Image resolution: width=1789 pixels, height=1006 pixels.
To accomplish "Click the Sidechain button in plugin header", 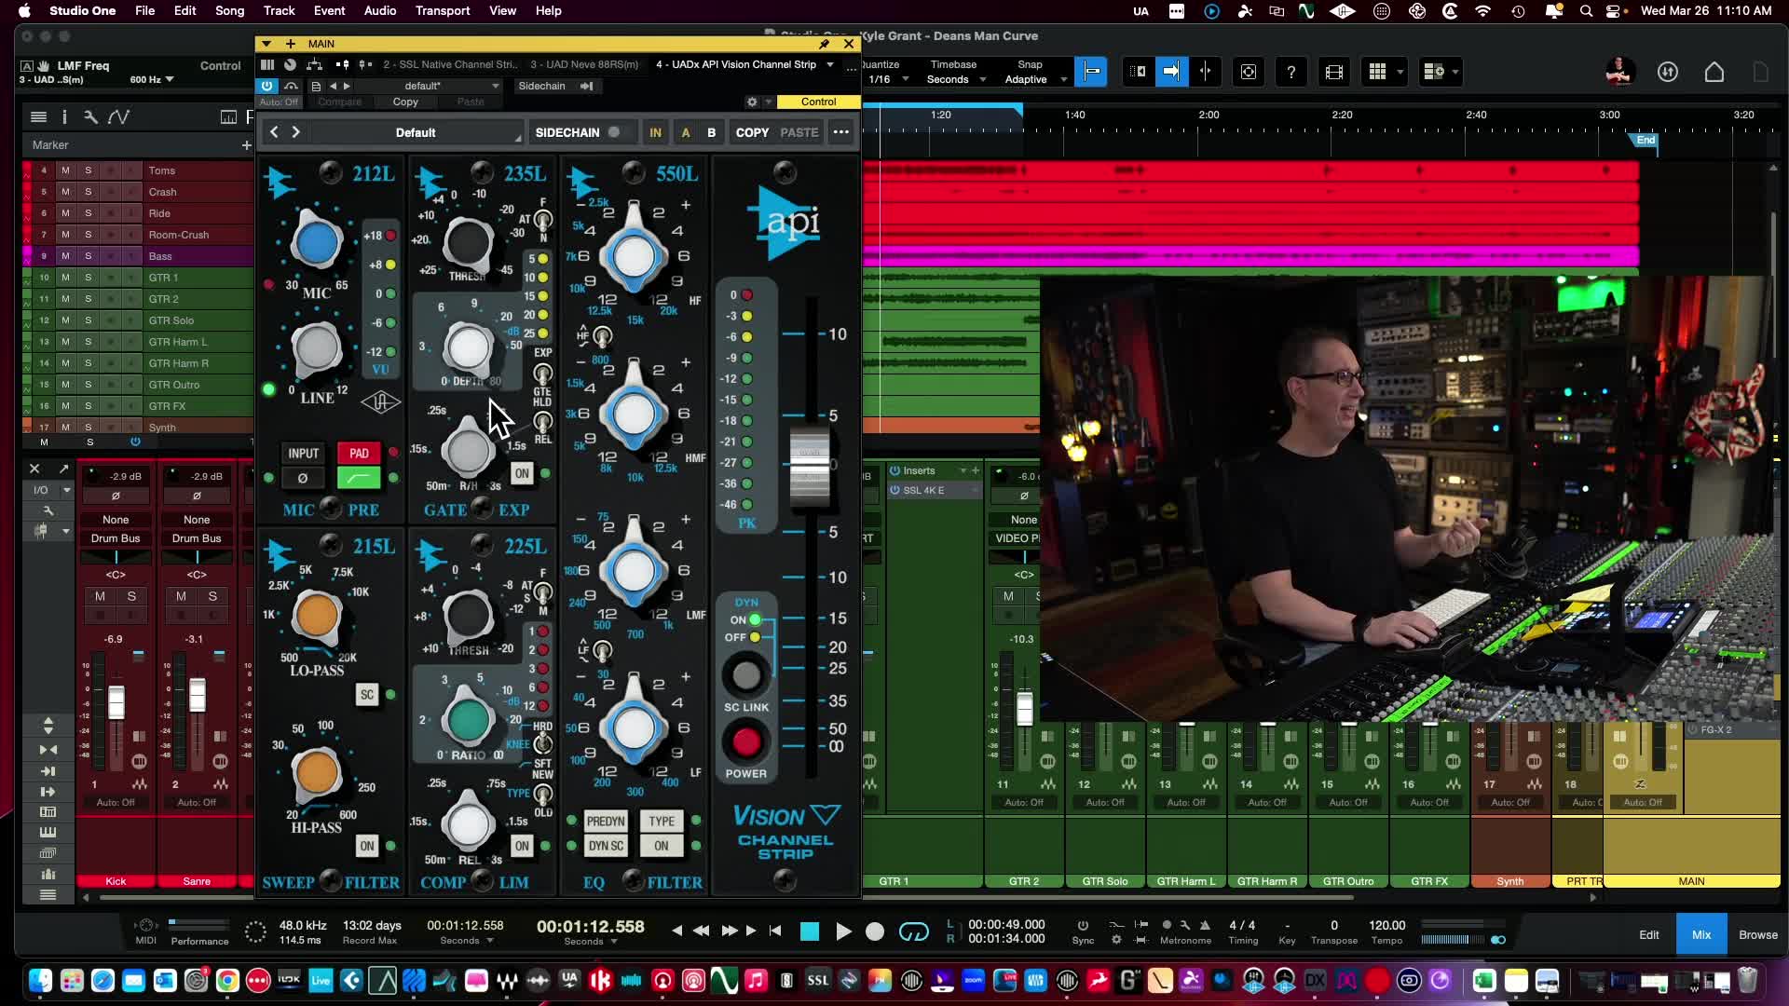I will [541, 86].
